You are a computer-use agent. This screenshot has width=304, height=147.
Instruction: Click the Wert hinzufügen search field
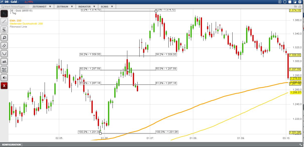click(x=14, y=6)
